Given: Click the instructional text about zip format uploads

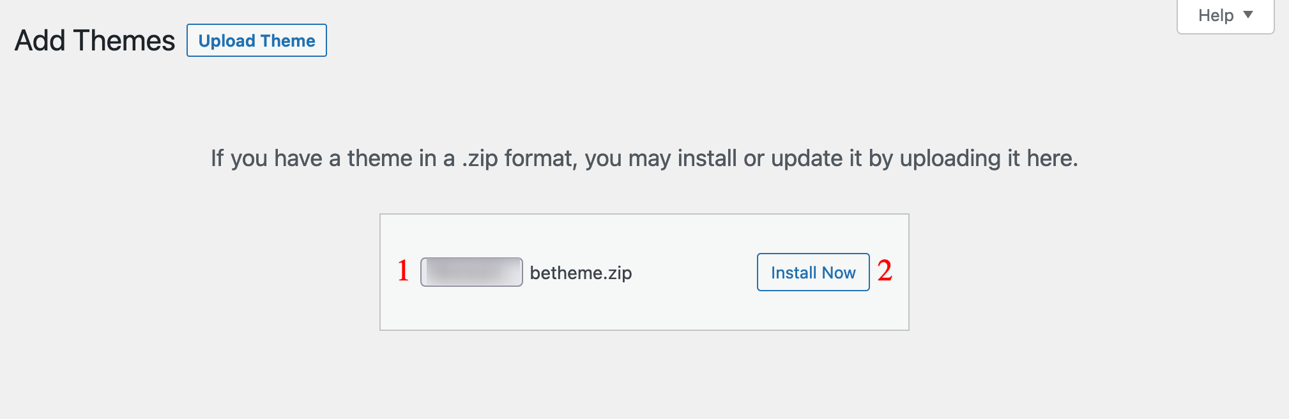Looking at the screenshot, I should (644, 158).
